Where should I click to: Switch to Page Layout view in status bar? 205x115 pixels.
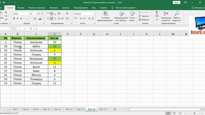[x=174, y=113]
